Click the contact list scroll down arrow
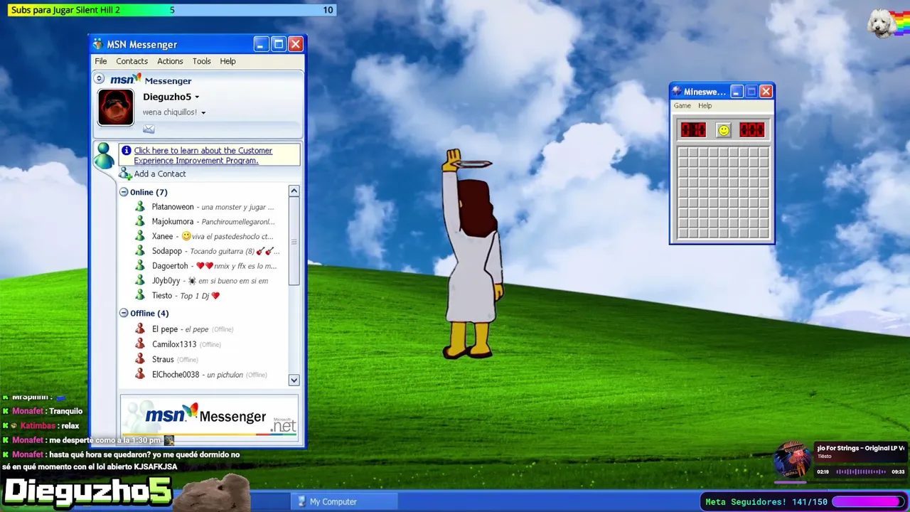This screenshot has width=910, height=512. (294, 380)
